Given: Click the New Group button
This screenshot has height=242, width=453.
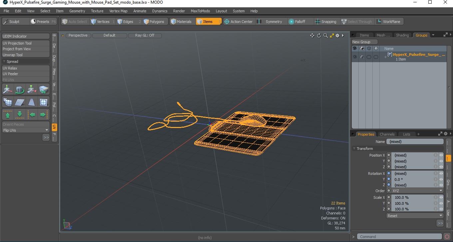Looking at the screenshot, I should coord(365,42).
